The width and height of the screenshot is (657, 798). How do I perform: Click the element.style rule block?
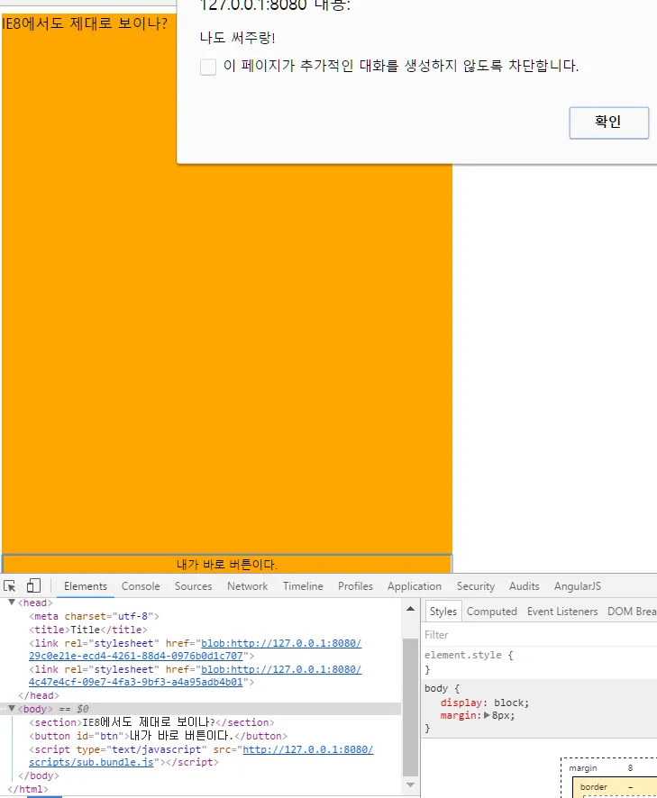[x=540, y=662]
